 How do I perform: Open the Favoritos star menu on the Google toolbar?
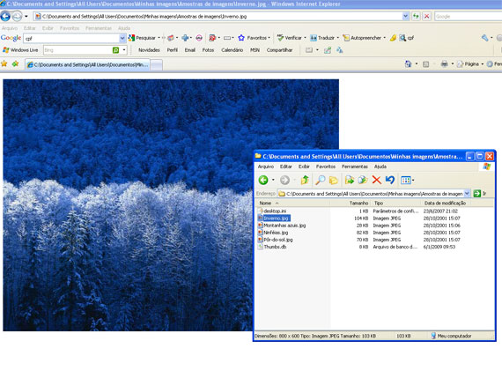[255, 38]
